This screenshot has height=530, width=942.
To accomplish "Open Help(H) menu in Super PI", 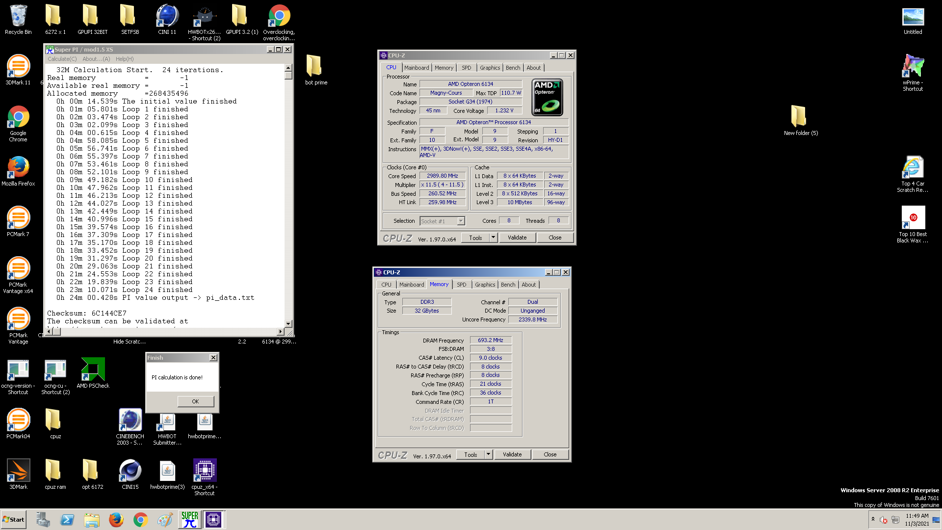I will [x=125, y=59].
